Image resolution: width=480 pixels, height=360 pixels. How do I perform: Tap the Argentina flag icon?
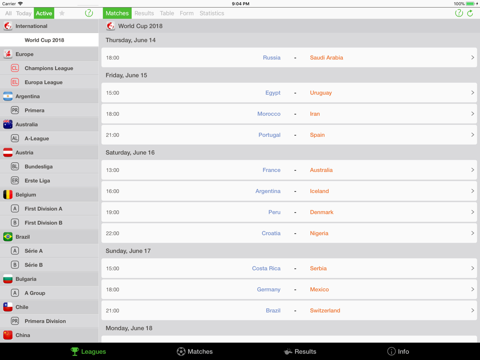pos(8,96)
